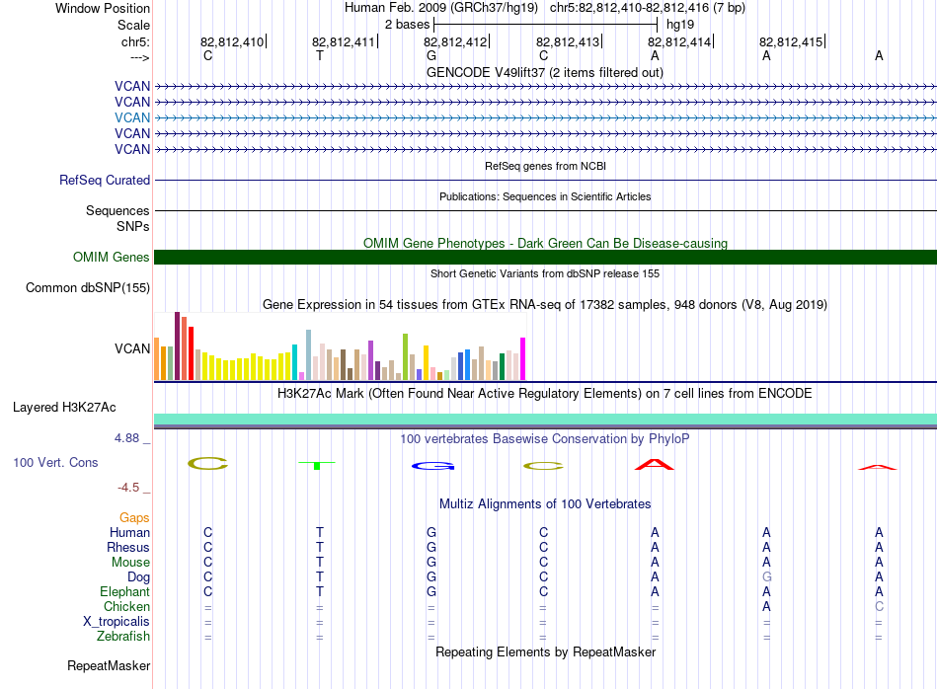
Task: Click the X_tropicalis alignment row label
Action: click(x=117, y=622)
